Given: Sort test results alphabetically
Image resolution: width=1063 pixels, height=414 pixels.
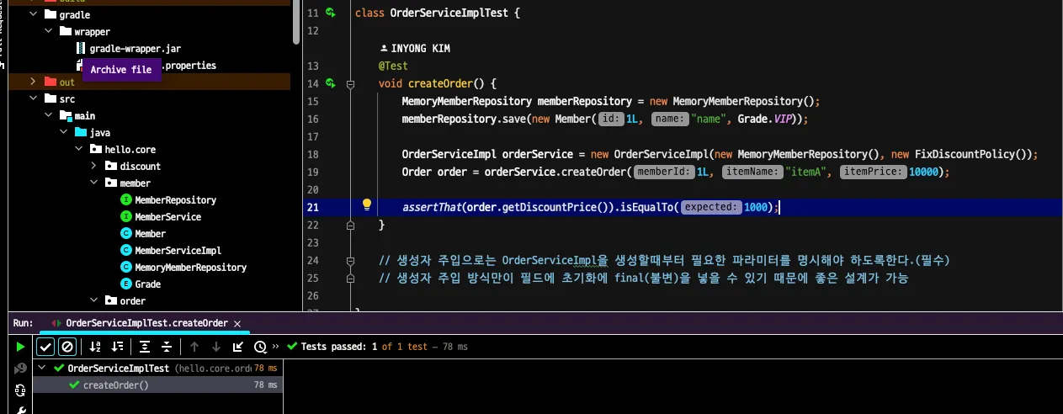Looking at the screenshot, I should 95,347.
